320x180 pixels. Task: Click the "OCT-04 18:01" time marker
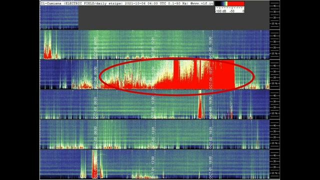(x=210, y=77)
